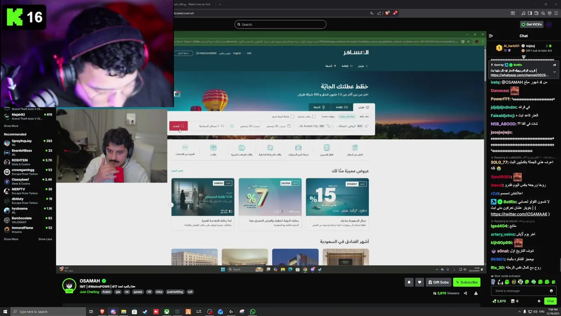Click the 15% discount offer card
Viewport: 561px width, 316px height.
point(337,203)
